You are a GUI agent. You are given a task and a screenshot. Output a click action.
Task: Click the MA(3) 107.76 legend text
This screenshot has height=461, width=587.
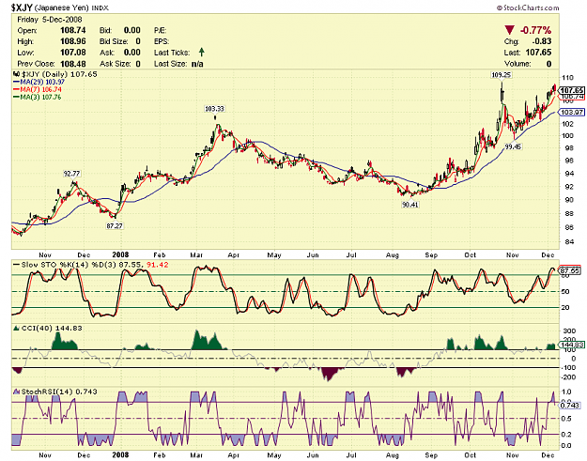coord(40,98)
